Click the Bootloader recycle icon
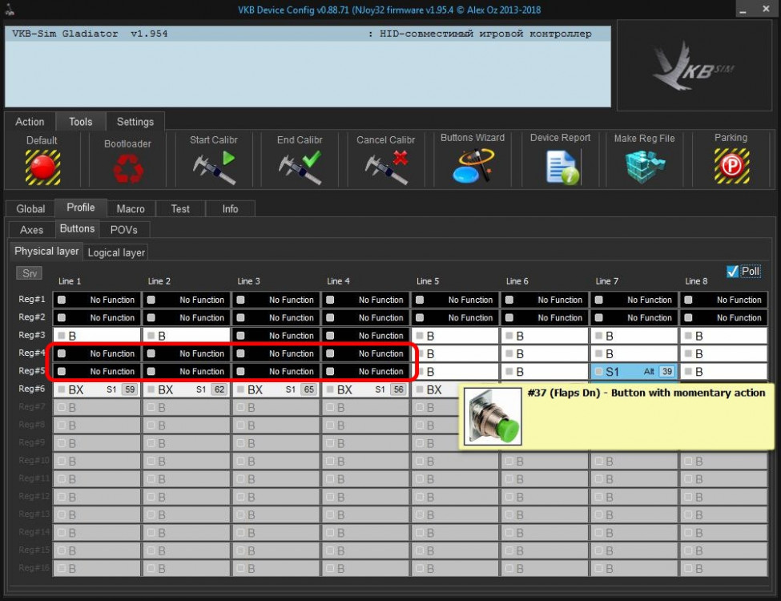 point(128,168)
